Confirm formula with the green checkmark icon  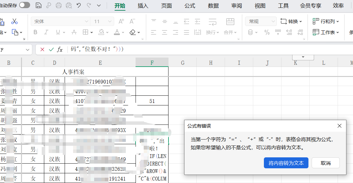click(51, 49)
